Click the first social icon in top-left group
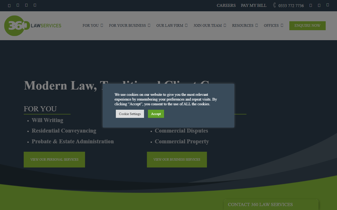The image size is (337, 210). tap(9, 5)
